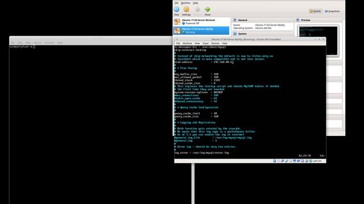Open Help menu in the running VM window

[x=225, y=43]
